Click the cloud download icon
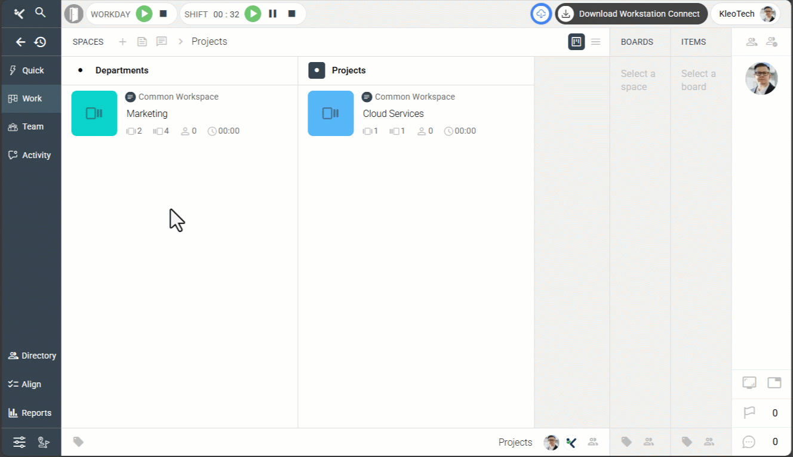Viewport: 793px width, 457px height. pos(540,14)
